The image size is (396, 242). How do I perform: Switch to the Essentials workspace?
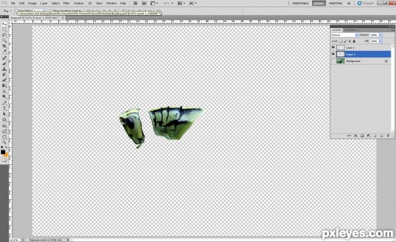click(300, 3)
